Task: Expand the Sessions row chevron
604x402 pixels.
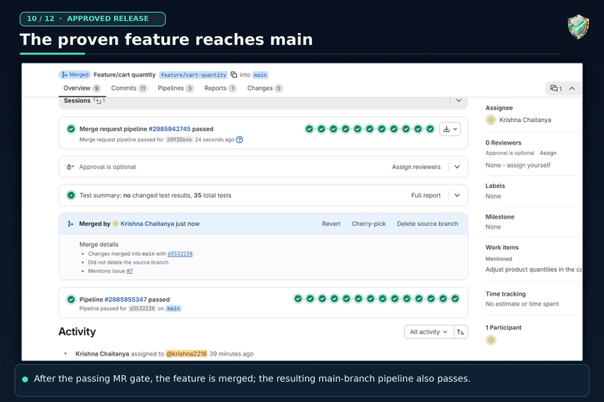Action: pos(459,100)
